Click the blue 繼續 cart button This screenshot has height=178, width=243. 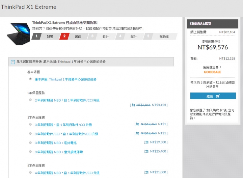213,96
